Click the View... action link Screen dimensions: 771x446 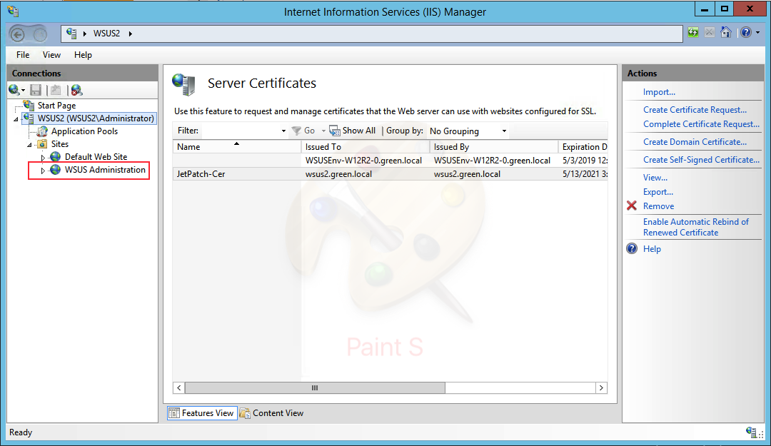(655, 178)
